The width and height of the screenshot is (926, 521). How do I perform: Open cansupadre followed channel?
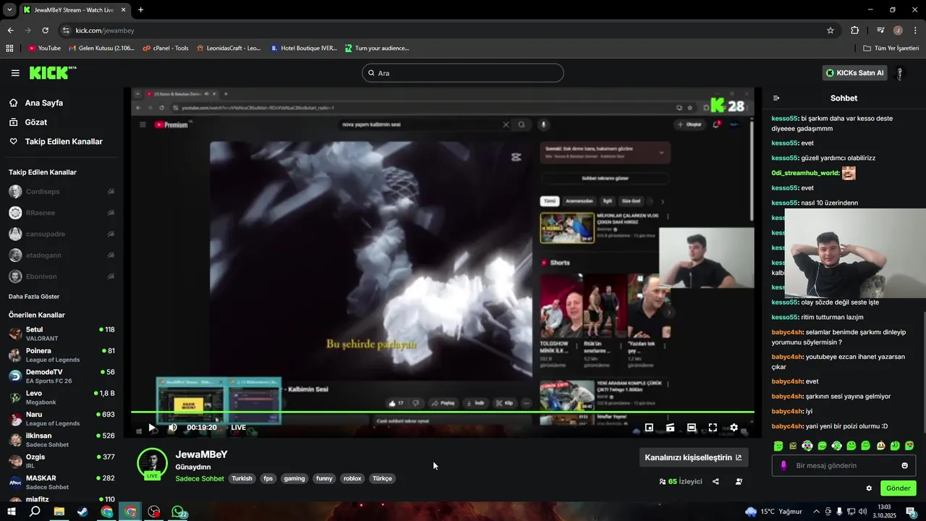pos(61,234)
